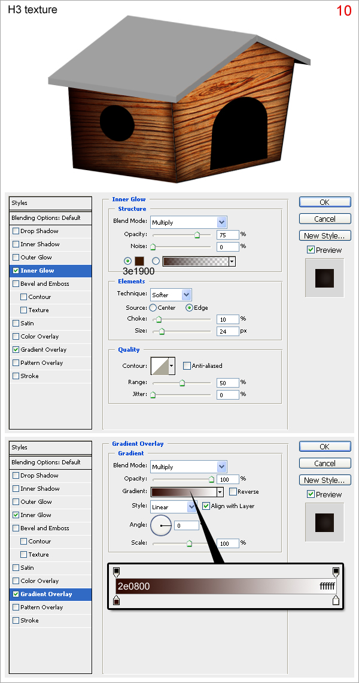Select Gradient Overlay row in lower list
The width and height of the screenshot is (359, 683).
tap(50, 594)
